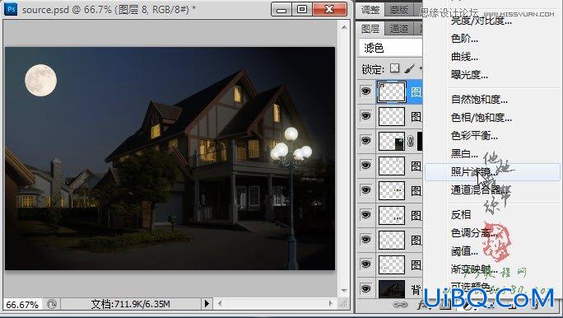Choose 照片滤镜 from the adjustment menu
563x318 pixels.
(474, 172)
